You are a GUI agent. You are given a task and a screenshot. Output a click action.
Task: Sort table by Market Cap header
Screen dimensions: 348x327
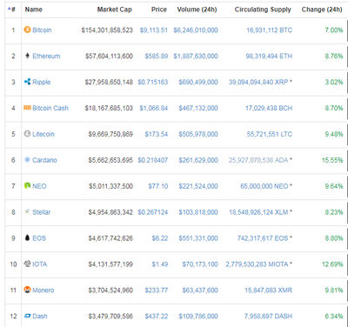[115, 10]
